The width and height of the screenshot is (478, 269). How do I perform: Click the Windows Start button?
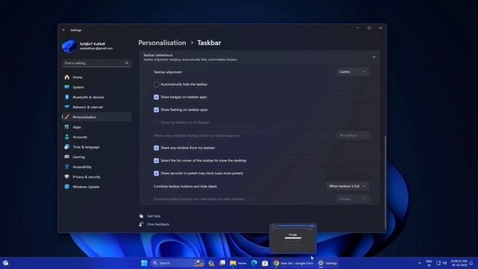click(x=144, y=263)
